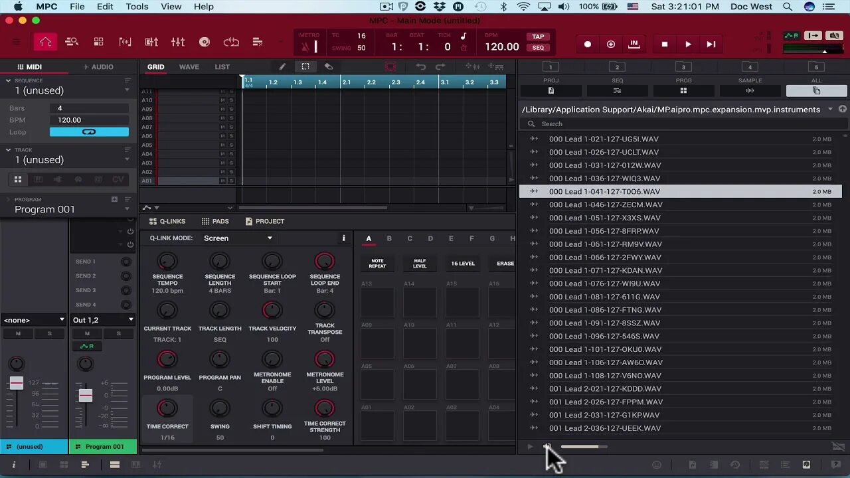Screen dimensions: 850x478
Task: Switch to the WAVE view tab
Action: click(x=189, y=67)
